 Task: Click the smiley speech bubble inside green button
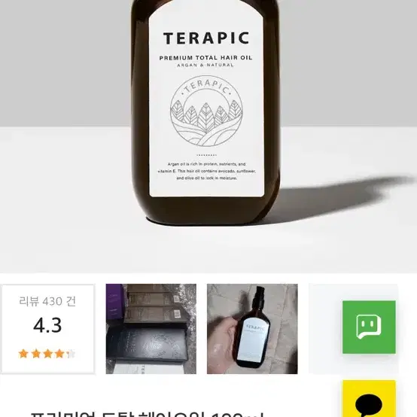point(369,327)
